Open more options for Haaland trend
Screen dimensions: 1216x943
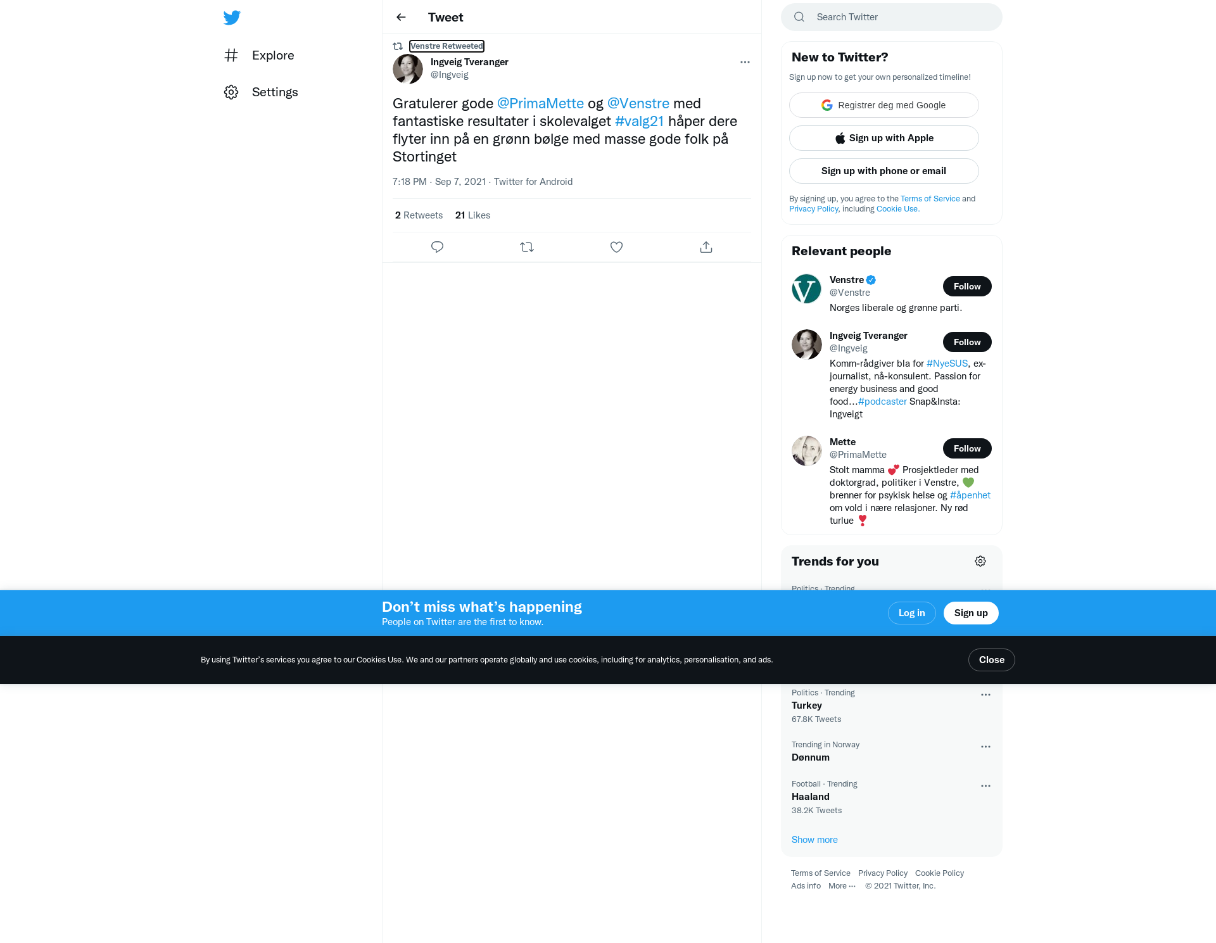point(985,786)
